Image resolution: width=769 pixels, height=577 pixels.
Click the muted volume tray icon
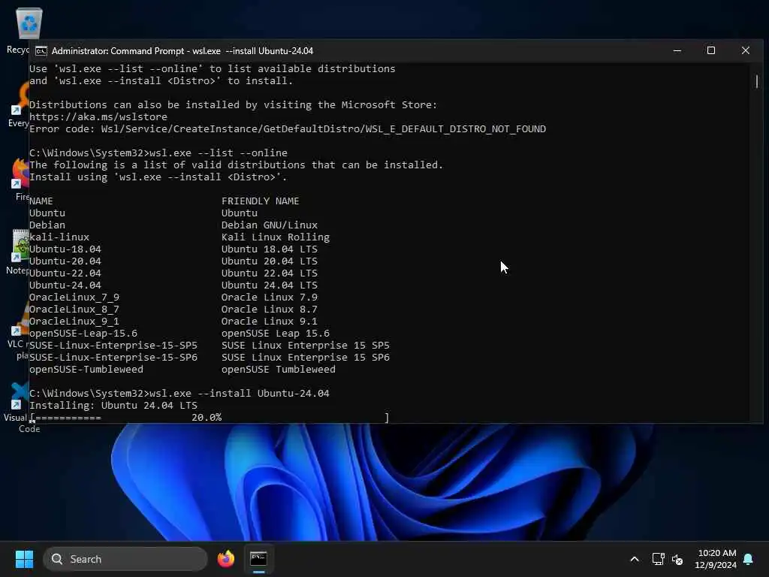pyautogui.click(x=677, y=559)
